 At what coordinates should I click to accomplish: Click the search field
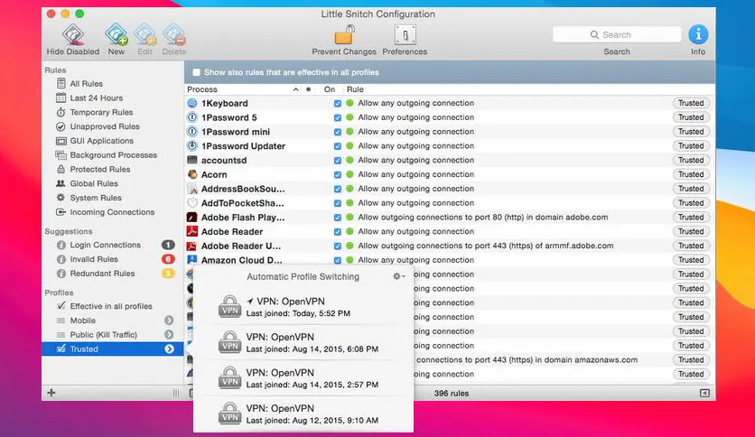[617, 34]
